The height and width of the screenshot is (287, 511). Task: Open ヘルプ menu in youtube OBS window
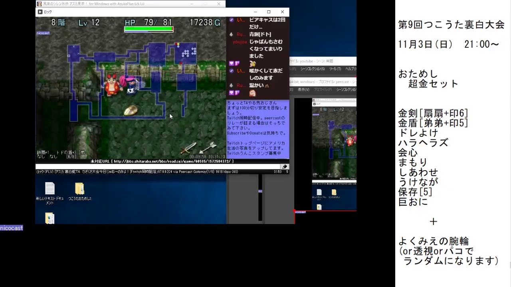[351, 69]
